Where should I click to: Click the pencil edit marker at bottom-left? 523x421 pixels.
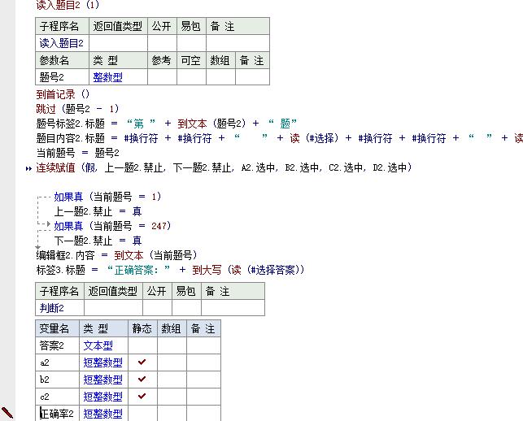(x=7, y=413)
